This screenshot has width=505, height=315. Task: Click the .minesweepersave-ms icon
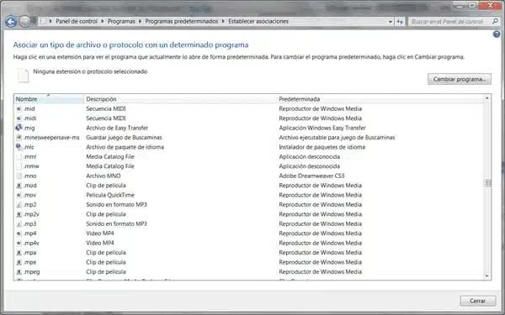tap(19, 137)
